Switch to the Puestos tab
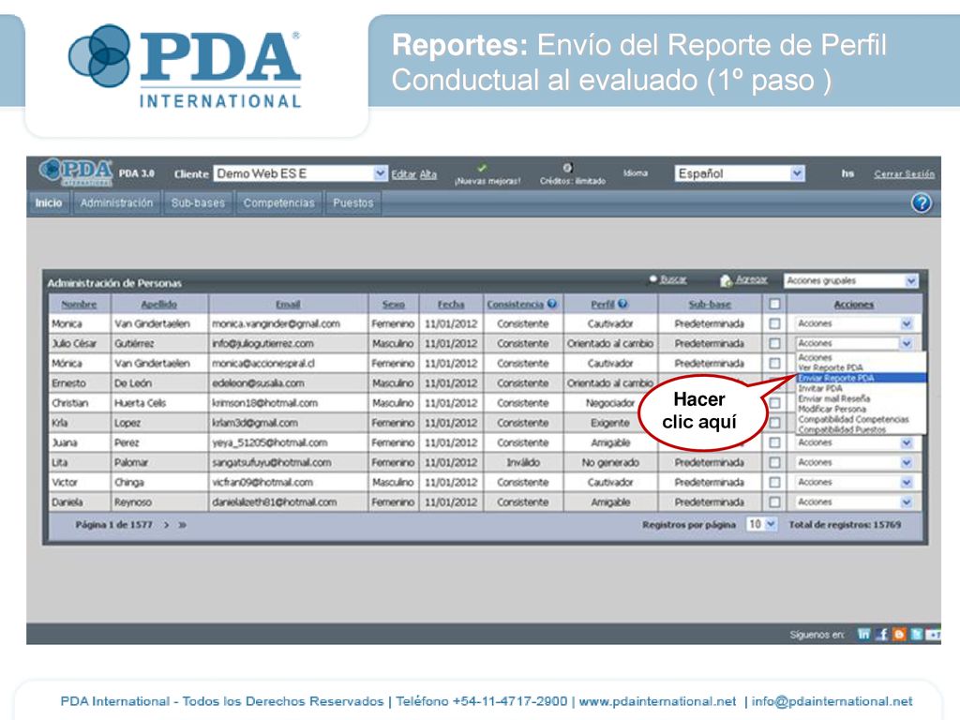 [x=352, y=202]
